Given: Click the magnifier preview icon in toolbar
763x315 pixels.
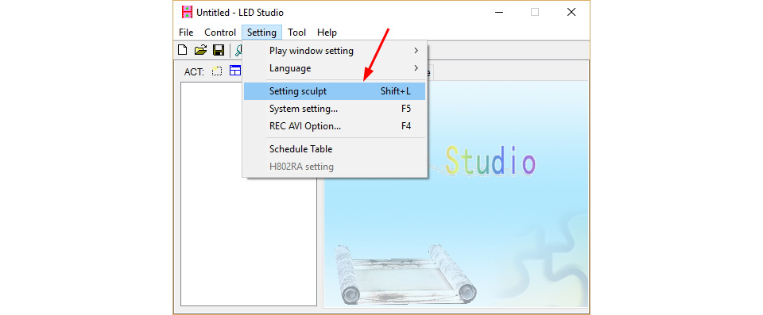Looking at the screenshot, I should coord(238,49).
